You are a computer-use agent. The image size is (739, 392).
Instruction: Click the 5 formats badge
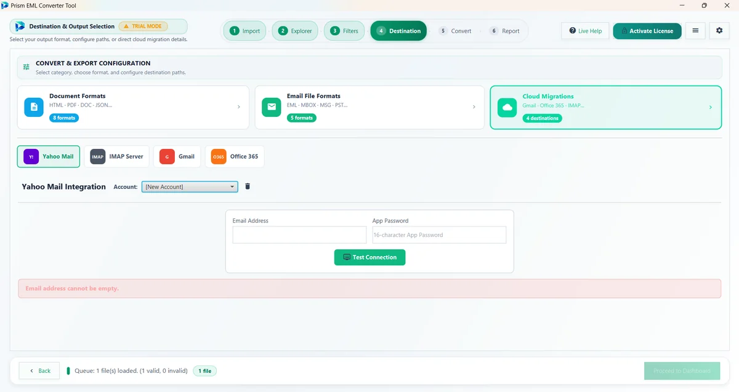(x=302, y=118)
